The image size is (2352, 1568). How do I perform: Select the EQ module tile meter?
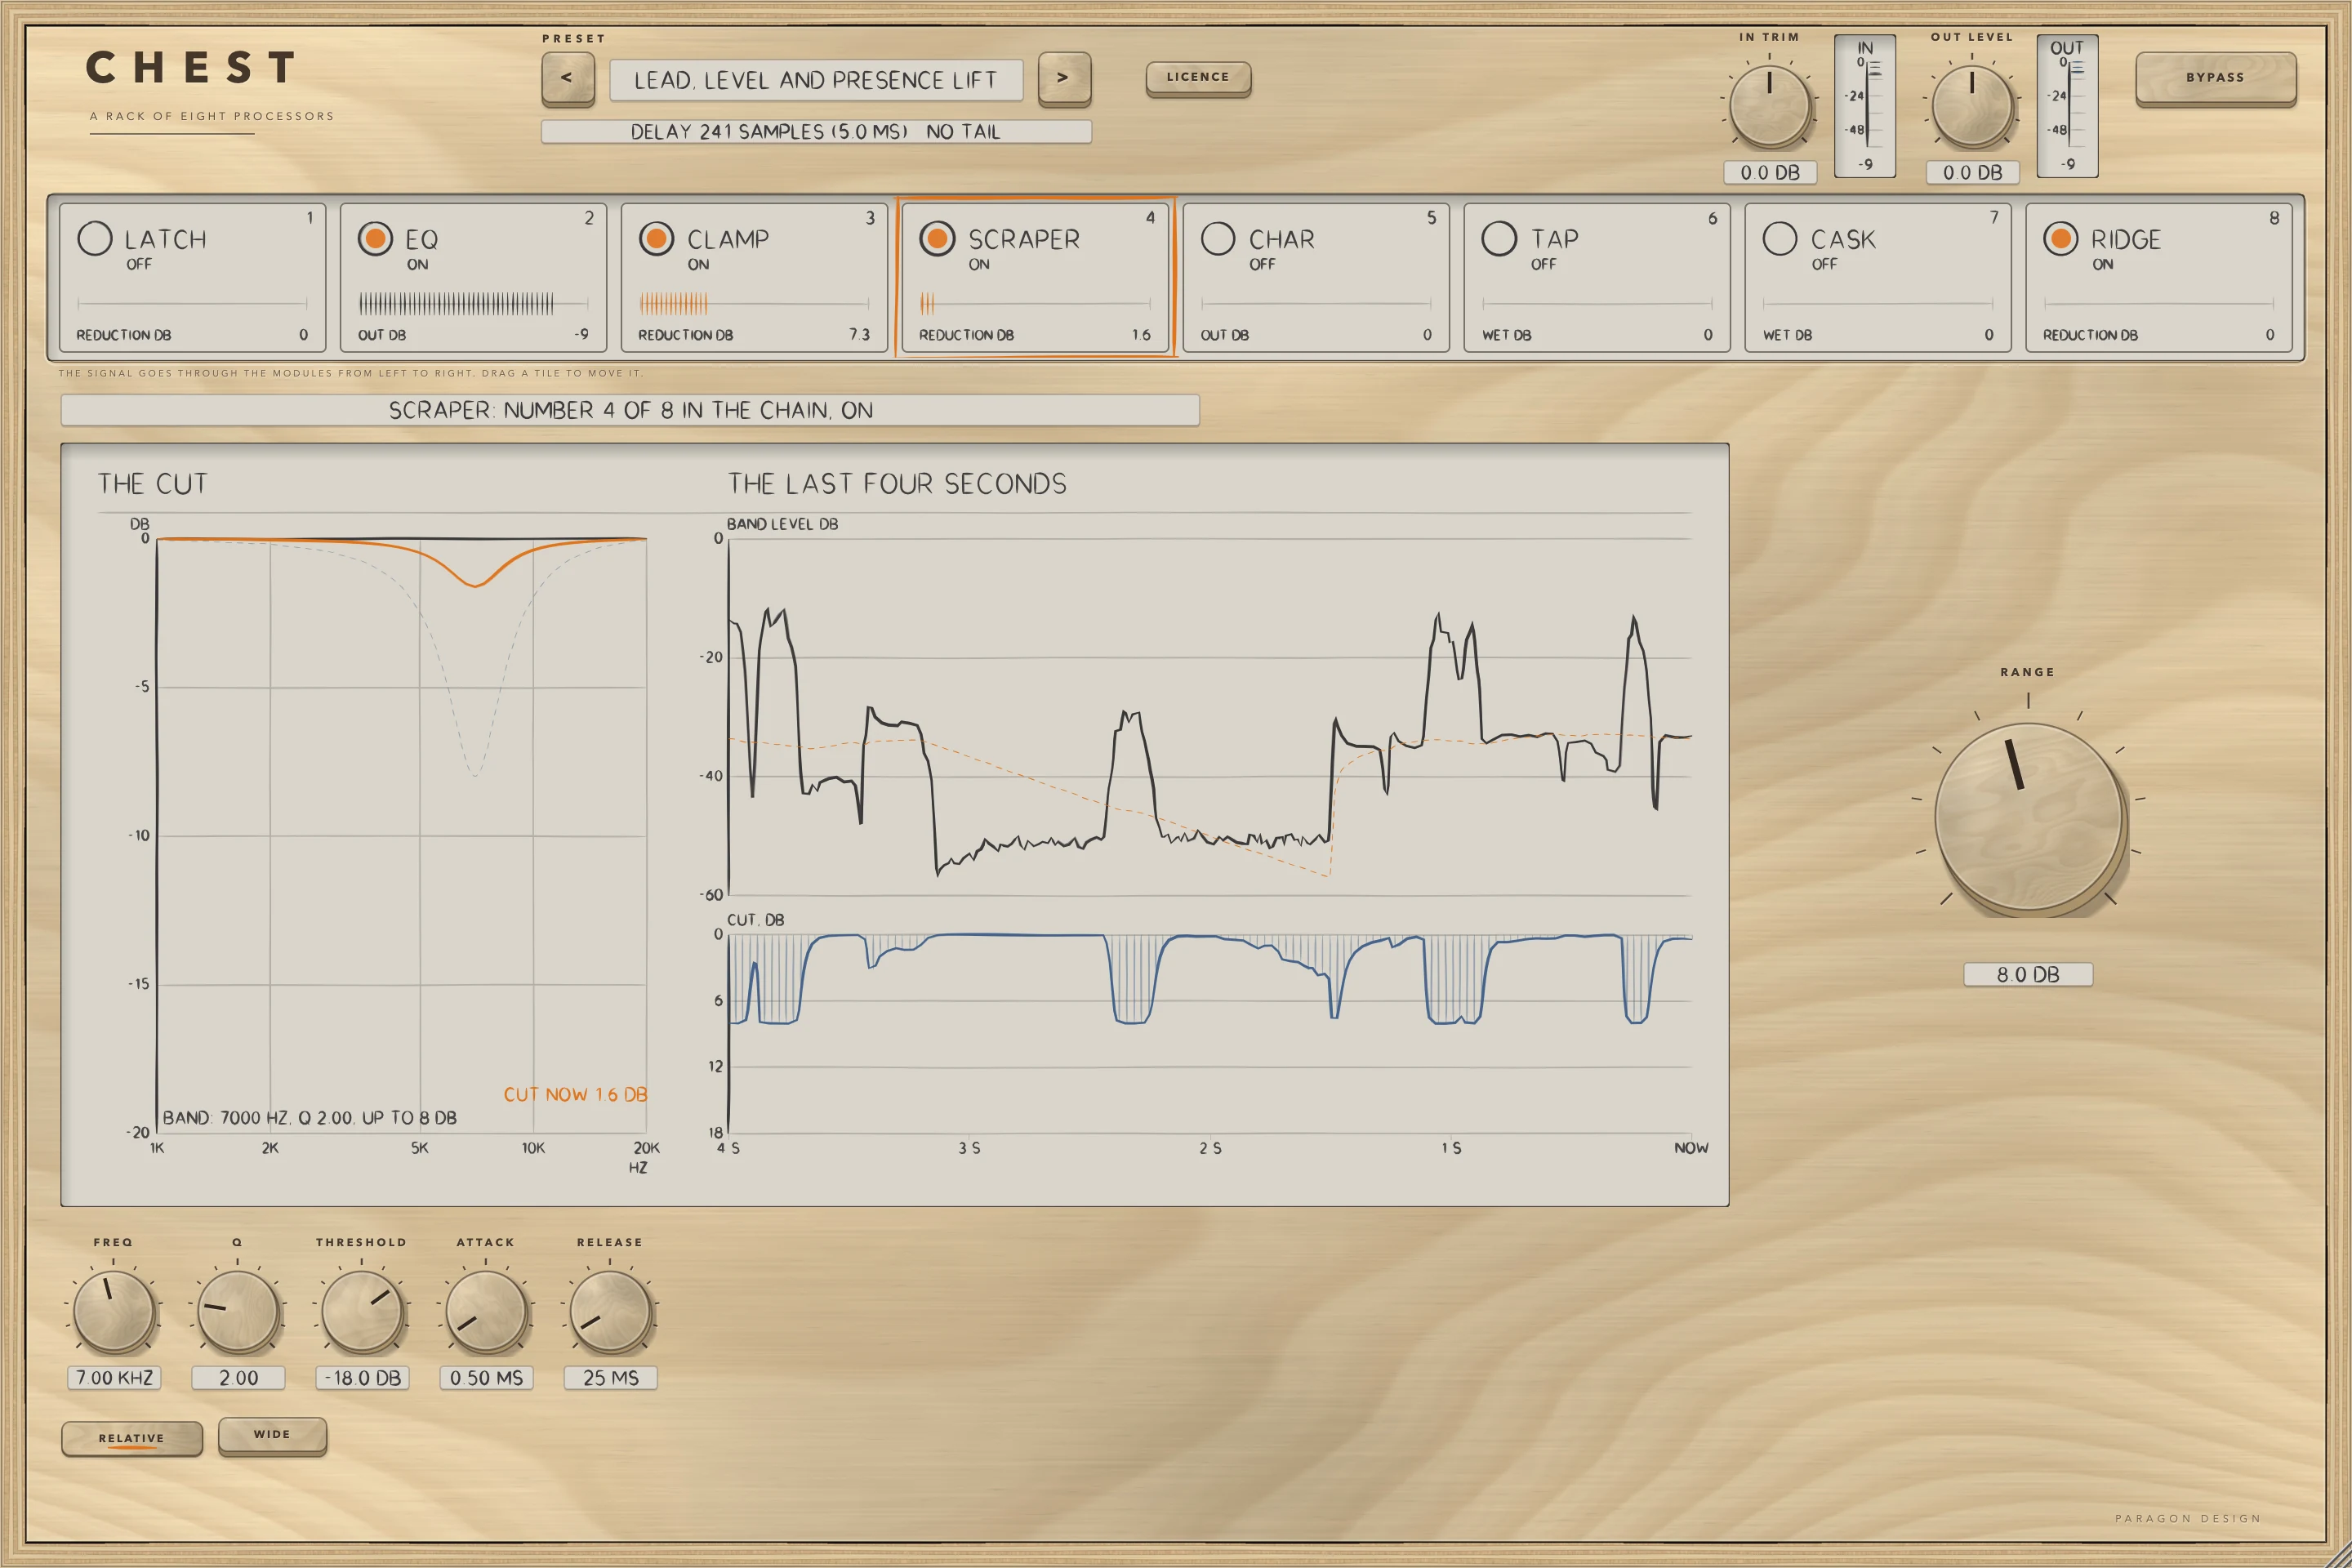pos(473,303)
